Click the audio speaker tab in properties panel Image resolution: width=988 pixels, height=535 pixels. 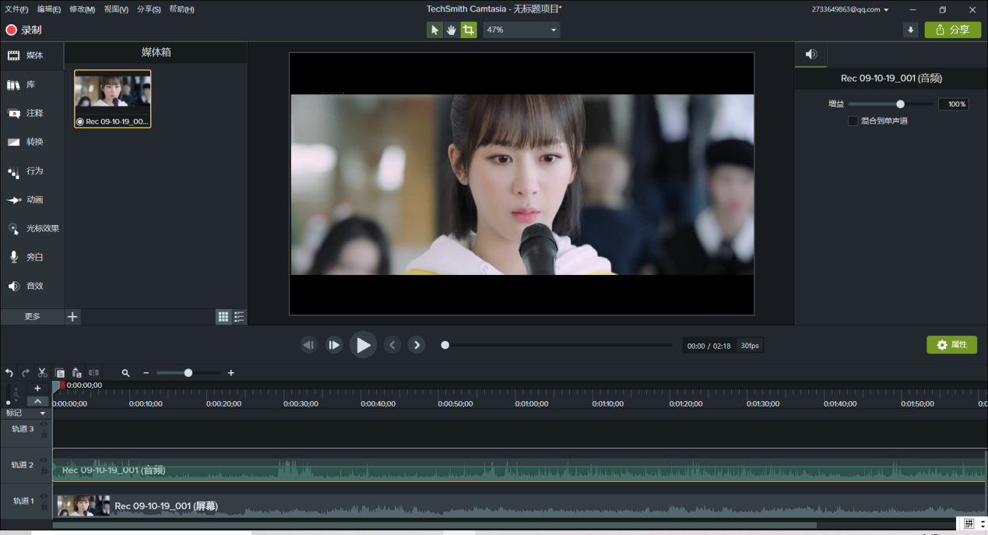pos(810,55)
